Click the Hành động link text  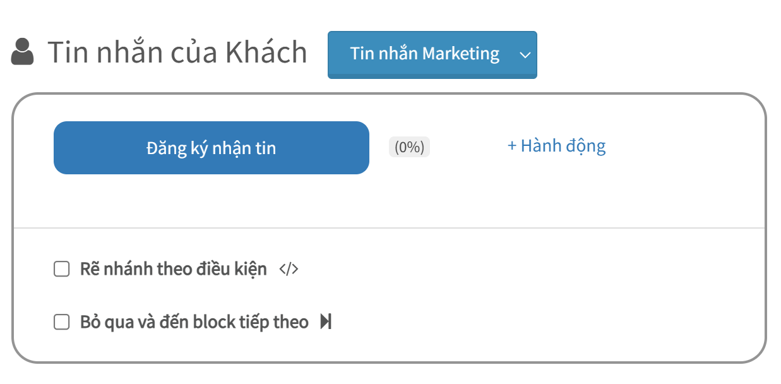[563, 147]
